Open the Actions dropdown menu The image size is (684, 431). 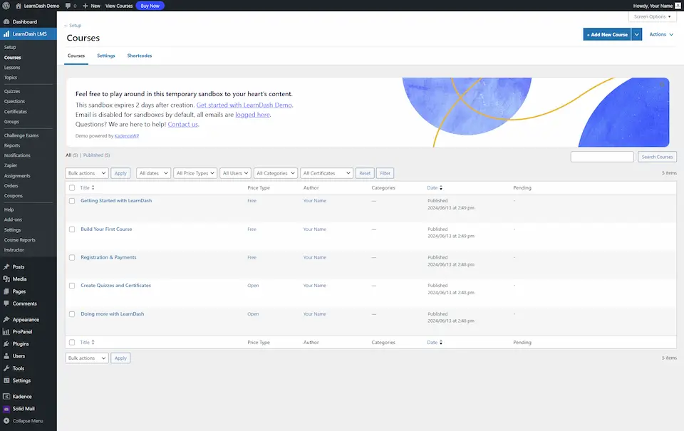(661, 34)
